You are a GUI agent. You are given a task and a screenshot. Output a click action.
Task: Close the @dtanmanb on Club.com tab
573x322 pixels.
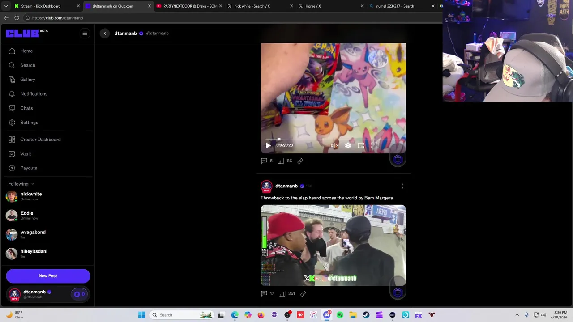150,6
